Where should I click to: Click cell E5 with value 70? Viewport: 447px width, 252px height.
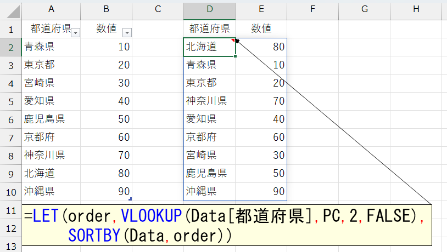[x=261, y=101]
